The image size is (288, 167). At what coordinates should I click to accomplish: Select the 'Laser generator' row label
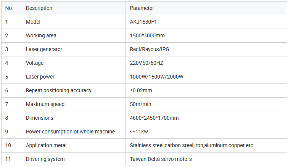click(44, 49)
